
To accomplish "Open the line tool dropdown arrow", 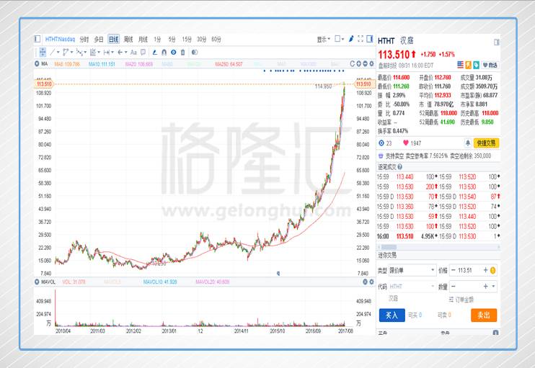I will [58, 53].
